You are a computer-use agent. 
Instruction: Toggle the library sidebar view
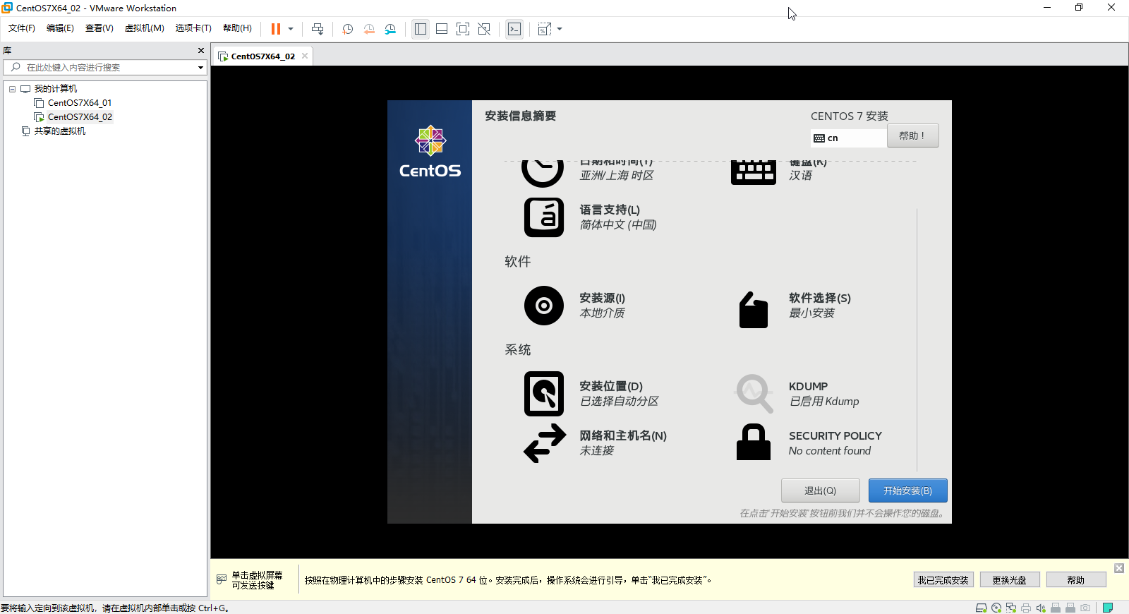(x=421, y=29)
